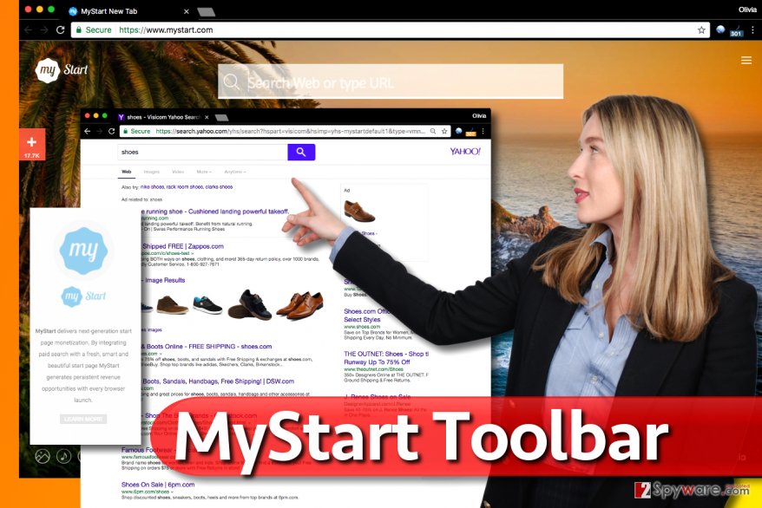The width and height of the screenshot is (762, 508).
Task: Open new tab in Yahoo browser window
Action: (221, 117)
